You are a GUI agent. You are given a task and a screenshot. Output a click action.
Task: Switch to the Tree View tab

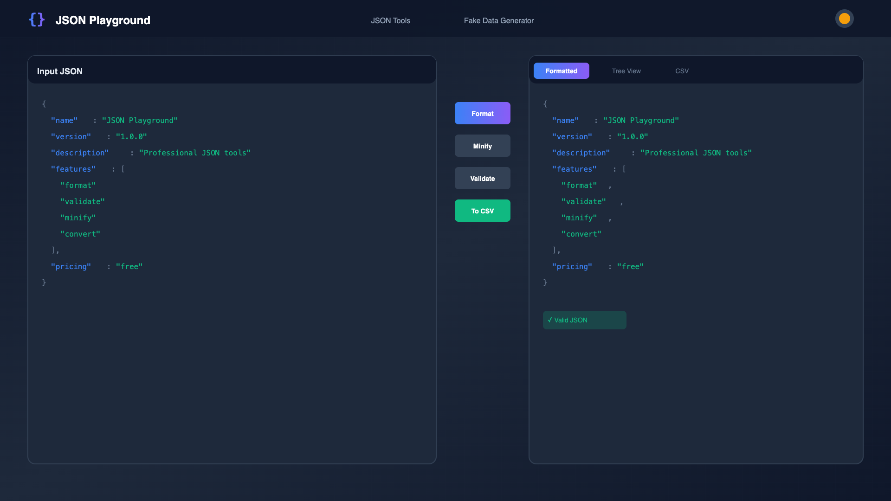626,71
